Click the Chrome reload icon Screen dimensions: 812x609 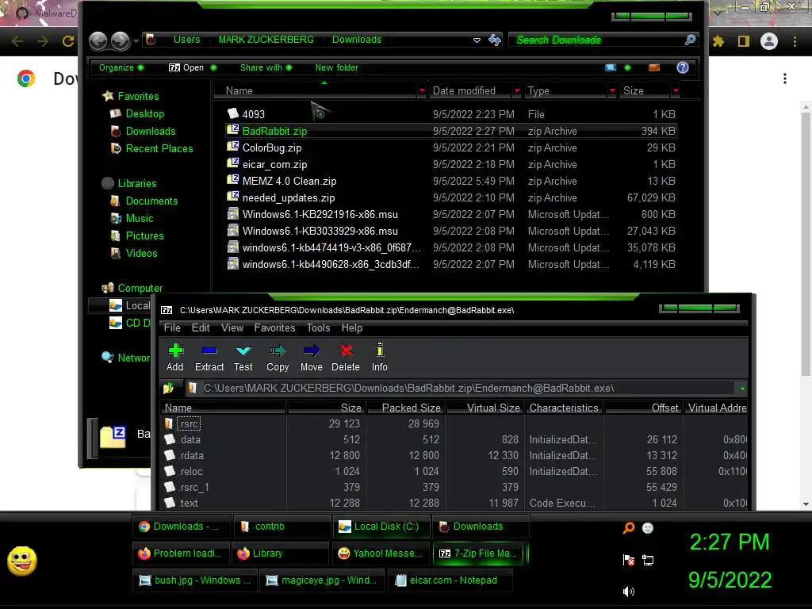pos(68,41)
